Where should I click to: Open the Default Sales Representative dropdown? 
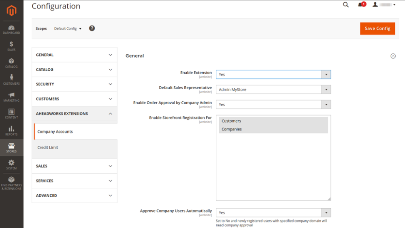(x=273, y=89)
